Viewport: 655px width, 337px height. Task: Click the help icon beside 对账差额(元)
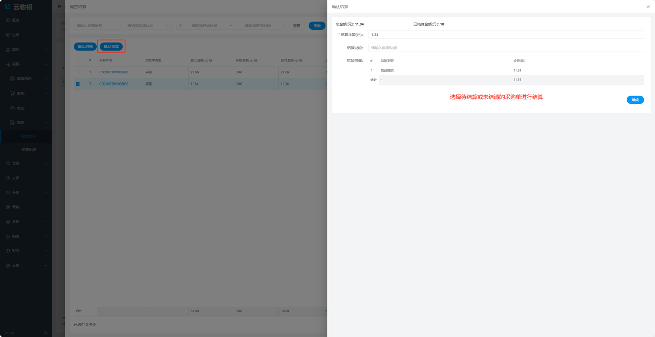coord(256,60)
